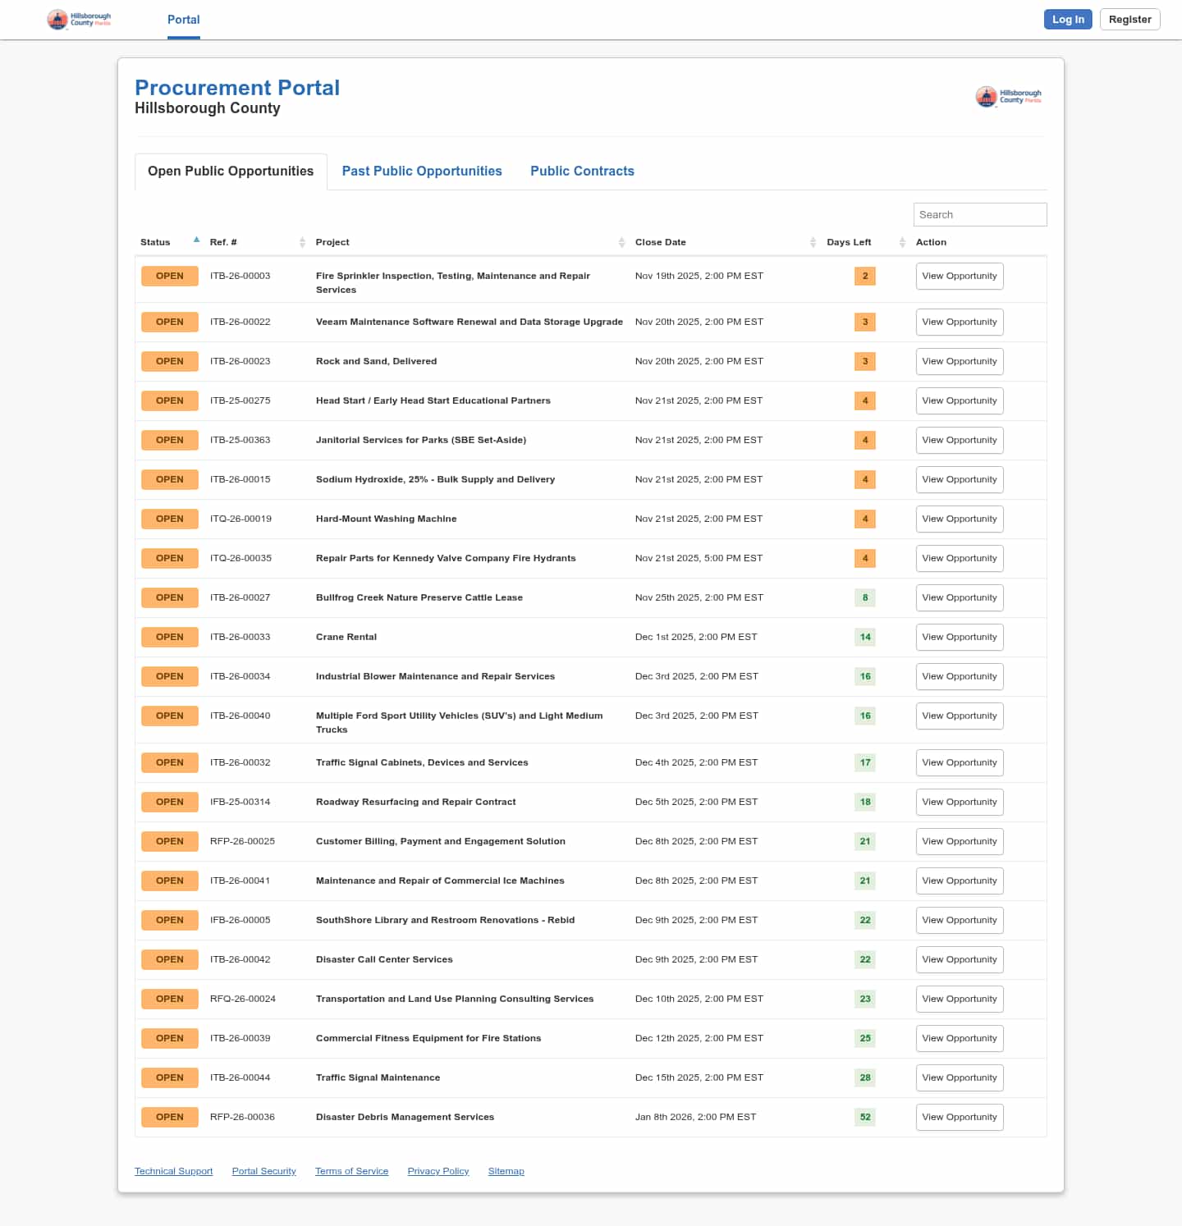1182x1226 pixels.
Task: Sort table by Status column arrow
Action: click(x=196, y=240)
